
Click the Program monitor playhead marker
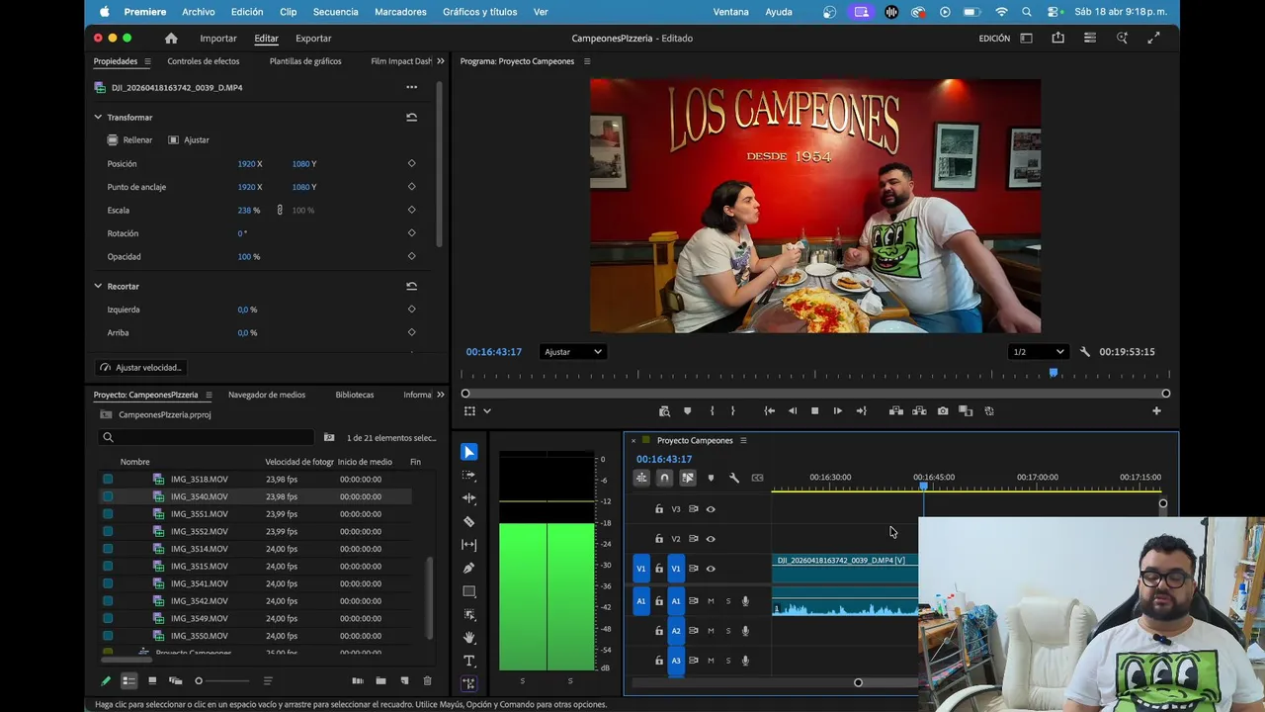(x=1054, y=373)
